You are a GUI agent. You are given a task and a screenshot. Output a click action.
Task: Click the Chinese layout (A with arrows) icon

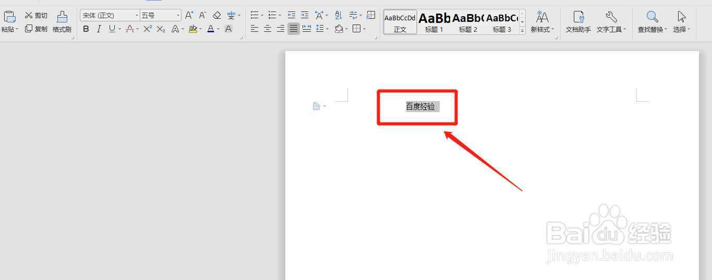(319, 15)
